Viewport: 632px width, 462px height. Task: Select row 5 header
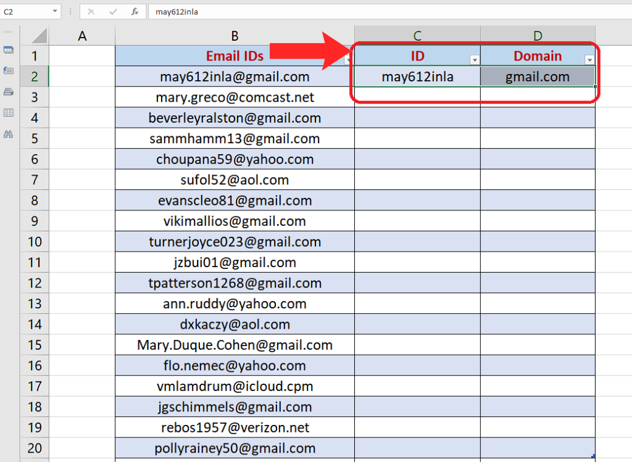tap(35, 139)
